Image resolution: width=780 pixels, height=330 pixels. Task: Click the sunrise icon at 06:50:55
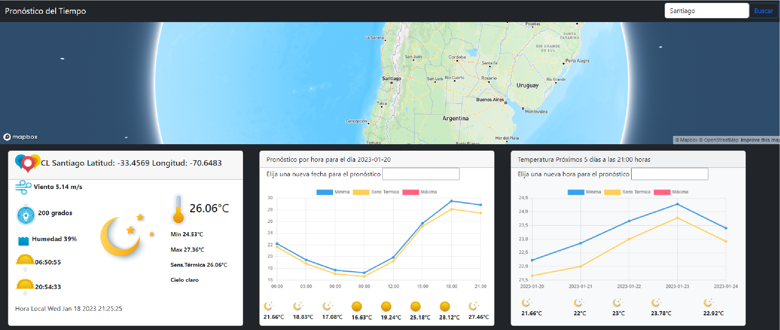pyautogui.click(x=25, y=262)
